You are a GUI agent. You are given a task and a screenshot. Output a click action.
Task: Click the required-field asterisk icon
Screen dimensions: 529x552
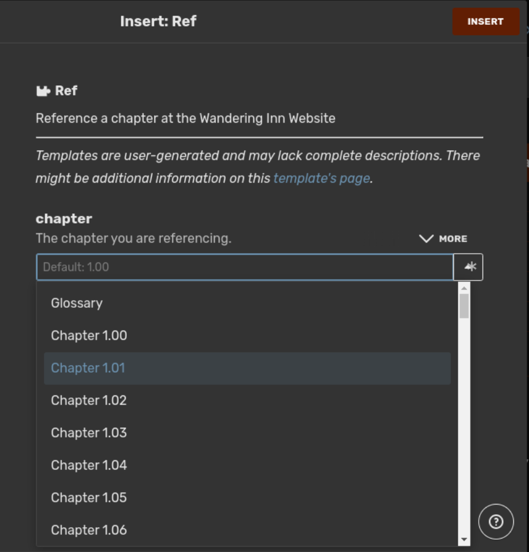click(469, 267)
